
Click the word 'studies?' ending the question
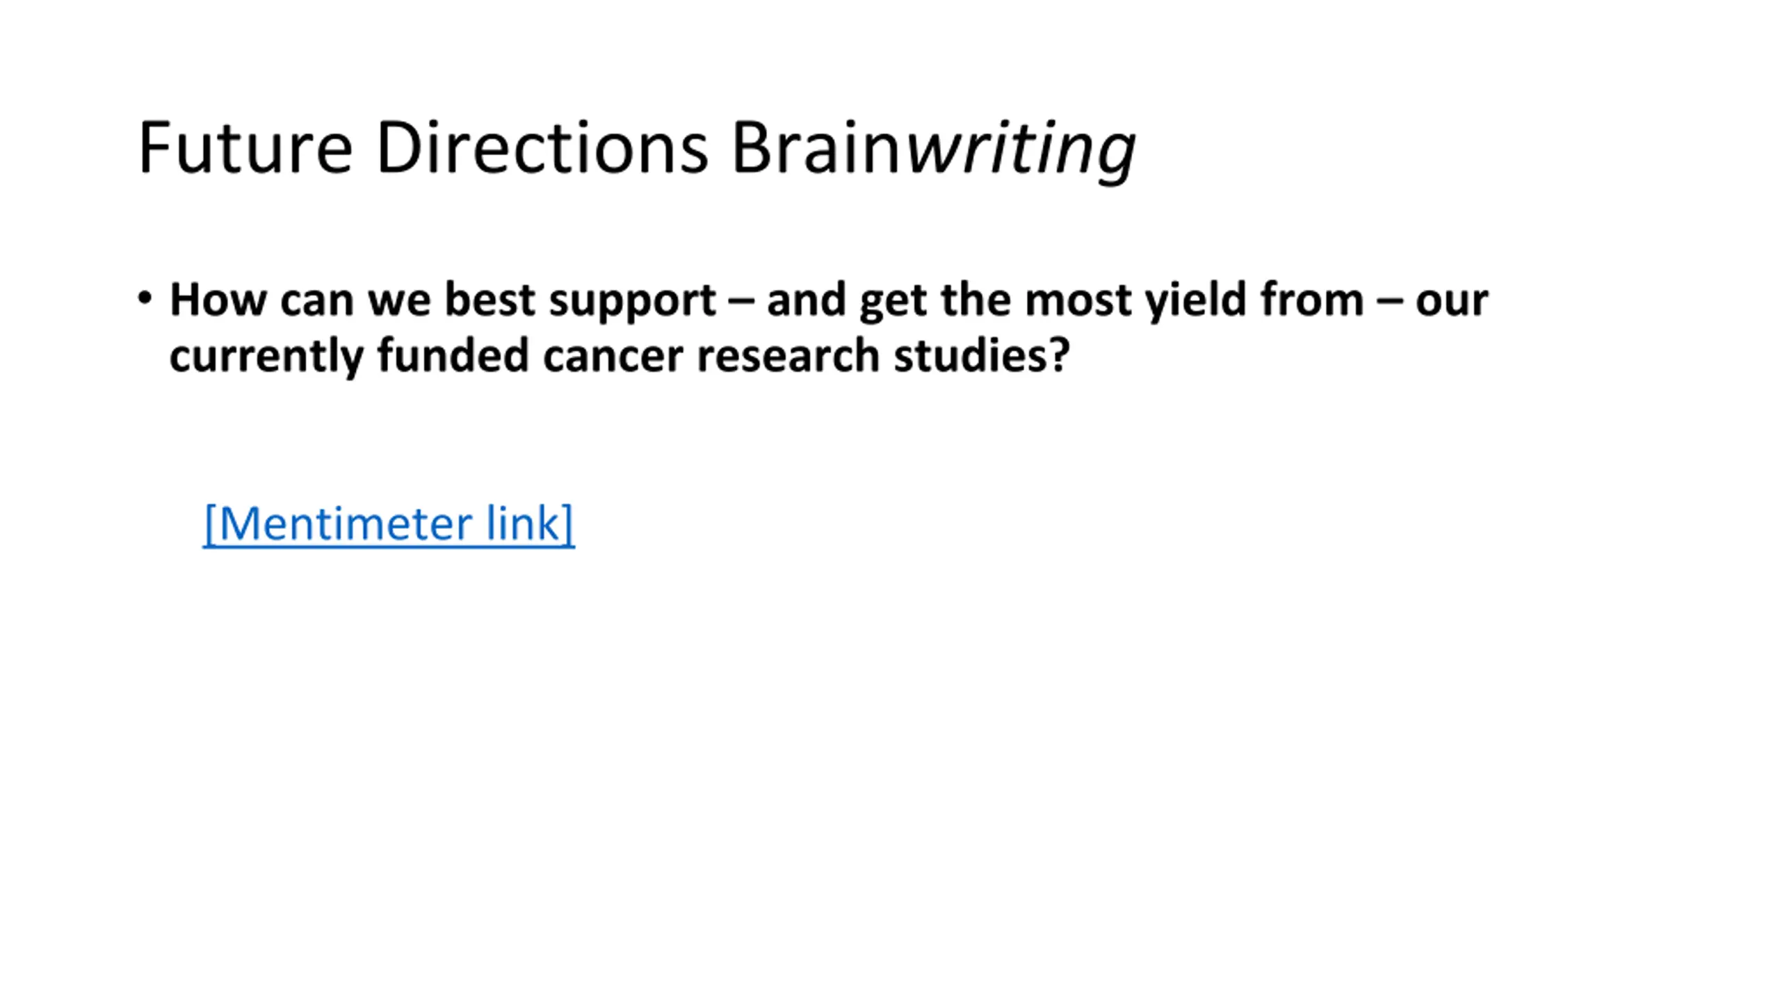[981, 356]
